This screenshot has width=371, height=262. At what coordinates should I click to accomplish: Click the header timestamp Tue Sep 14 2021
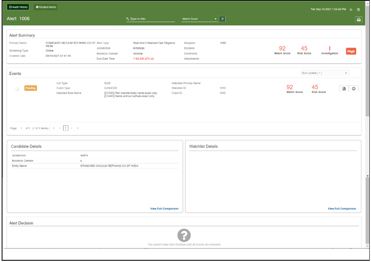tap(328, 9)
